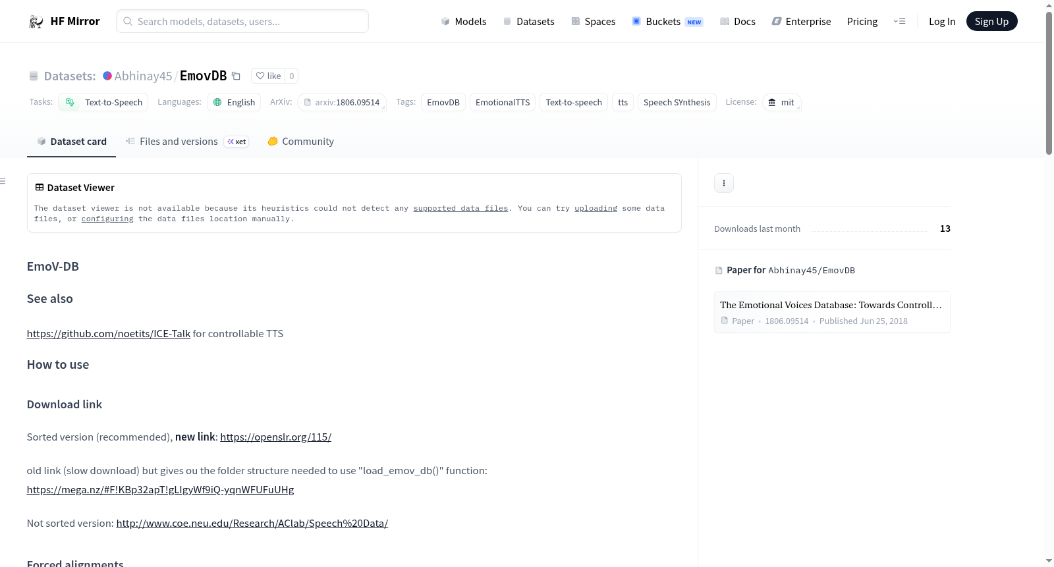Screen dimensions: 1054x567
Task: Open Datasets in the top navigation
Action: point(528,21)
